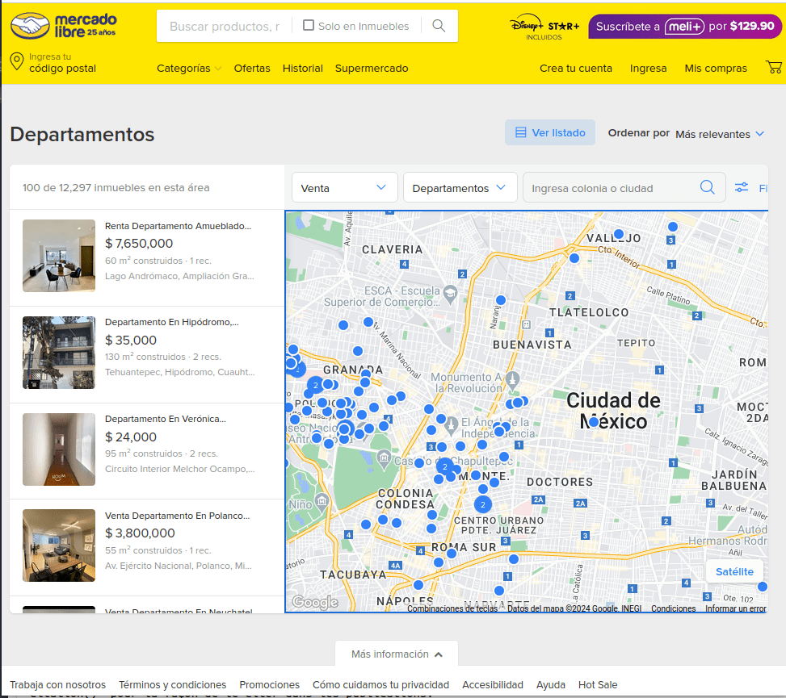The width and height of the screenshot is (786, 698).
Task: Open Ordenar por Más relevantes dropdown
Action: 719,134
